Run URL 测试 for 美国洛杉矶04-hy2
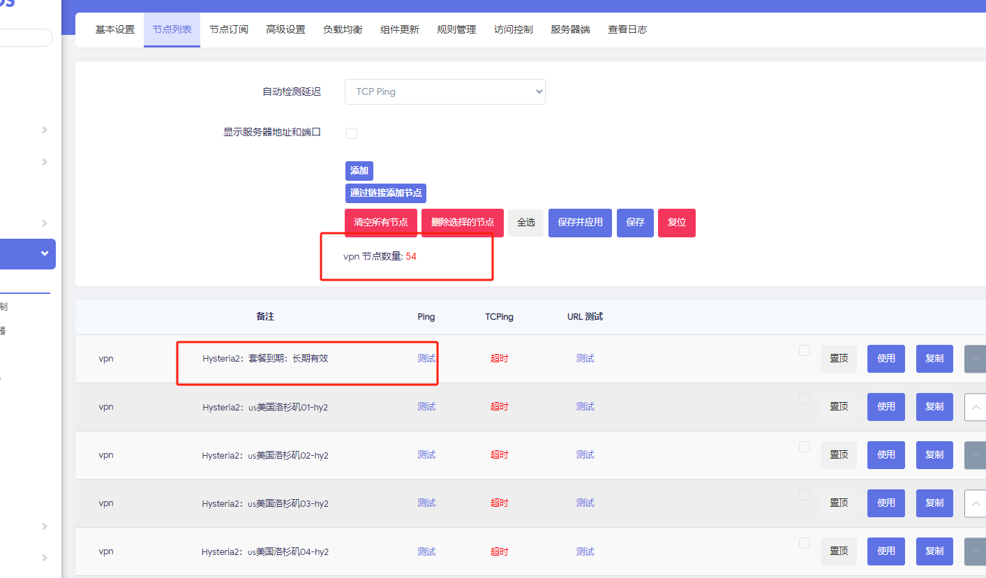986x578 pixels. tap(585, 551)
